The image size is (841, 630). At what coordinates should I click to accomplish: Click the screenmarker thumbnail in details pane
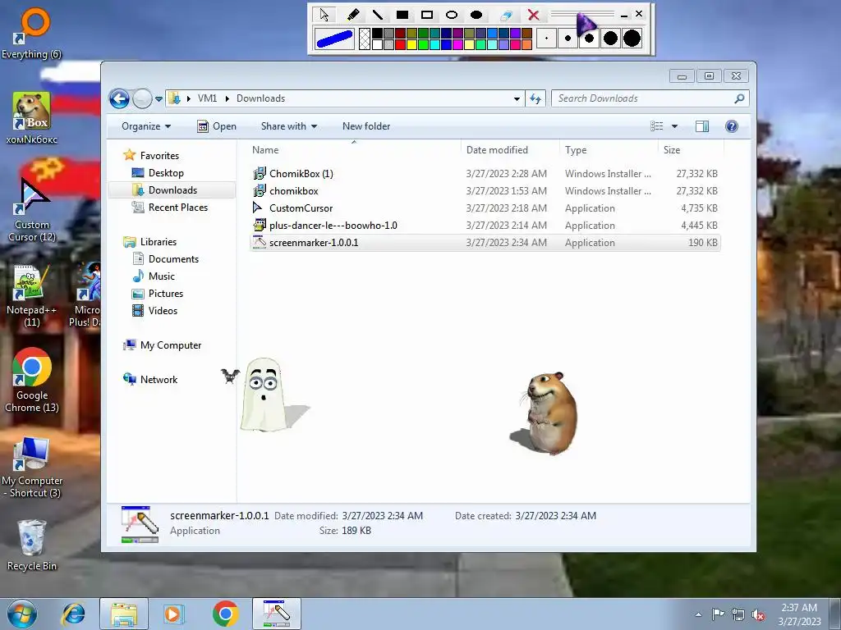[140, 524]
